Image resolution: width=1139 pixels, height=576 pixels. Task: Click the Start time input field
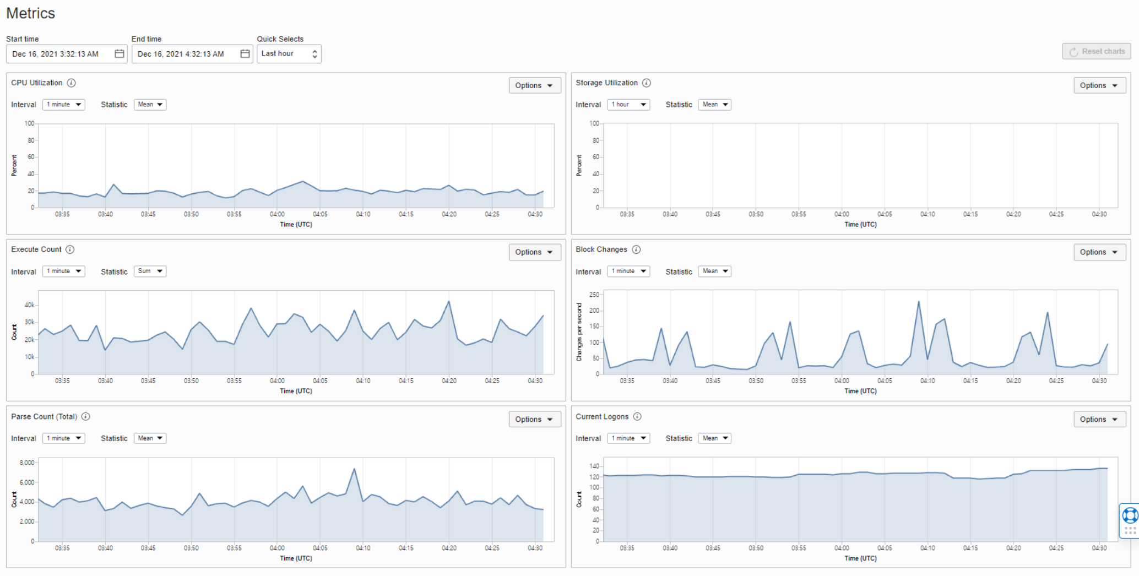67,54
